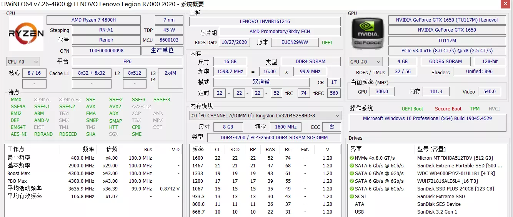Click the AVX2 feature label
This screenshot has height=217, width=513.
115,107
